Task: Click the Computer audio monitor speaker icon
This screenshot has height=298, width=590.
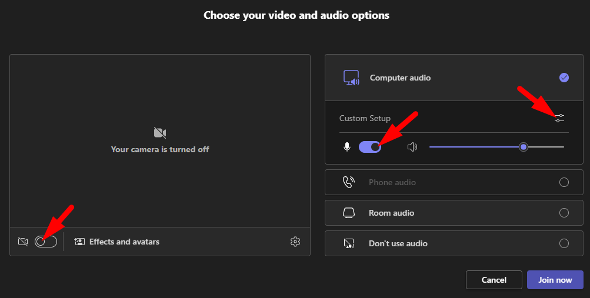Action: click(x=351, y=78)
